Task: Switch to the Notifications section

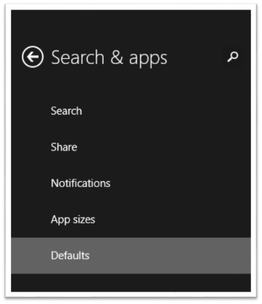Action: 131,183
